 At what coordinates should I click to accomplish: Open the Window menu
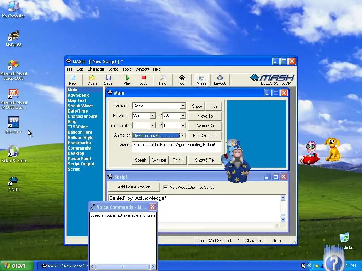[142, 69]
